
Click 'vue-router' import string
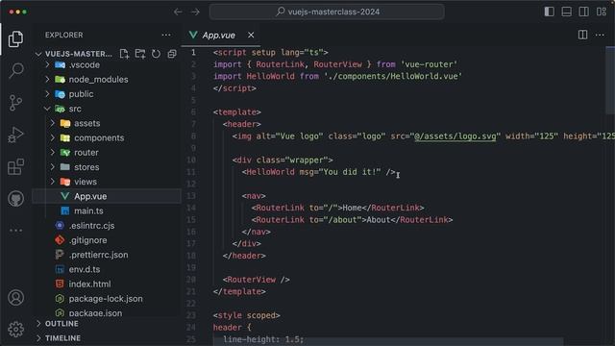[429, 64]
